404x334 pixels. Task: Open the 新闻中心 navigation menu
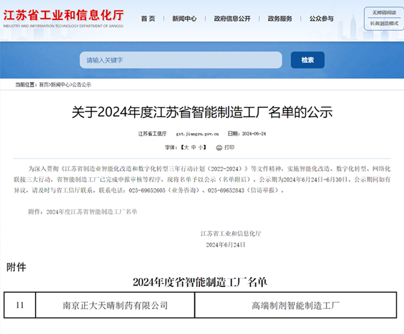[184, 19]
